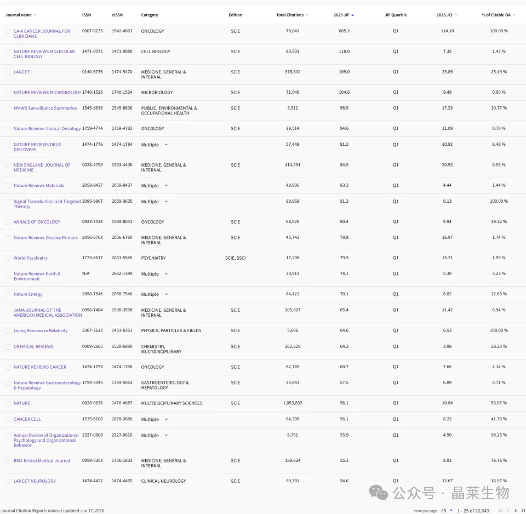Image resolution: width=526 pixels, height=514 pixels.
Task: Open MMWR Surveillance Summaries journal link
Action: (x=45, y=108)
